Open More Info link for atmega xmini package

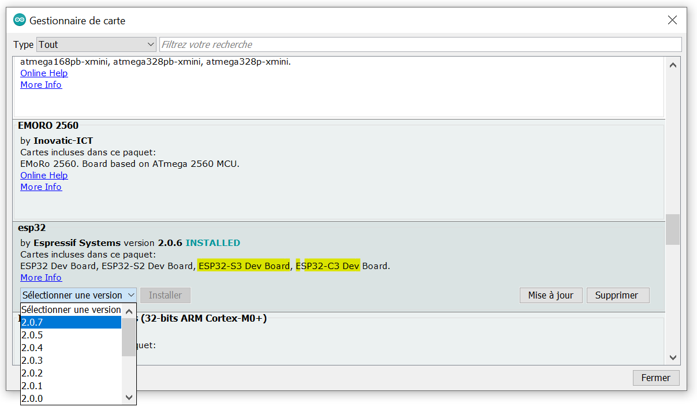click(41, 85)
